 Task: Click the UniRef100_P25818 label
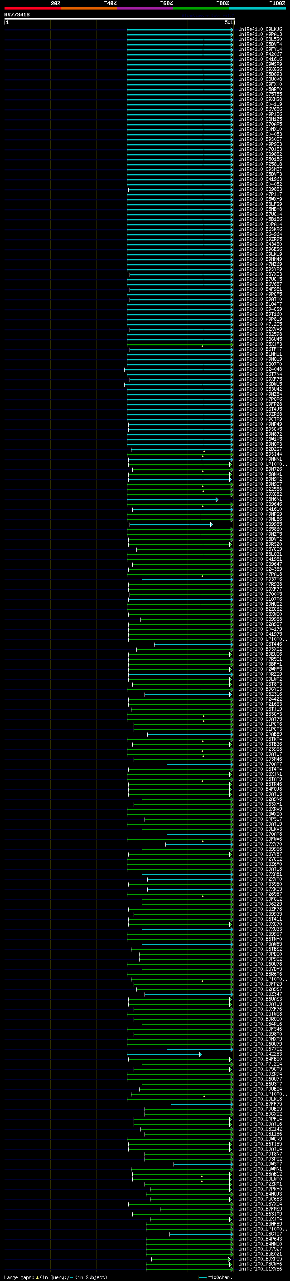point(260,164)
